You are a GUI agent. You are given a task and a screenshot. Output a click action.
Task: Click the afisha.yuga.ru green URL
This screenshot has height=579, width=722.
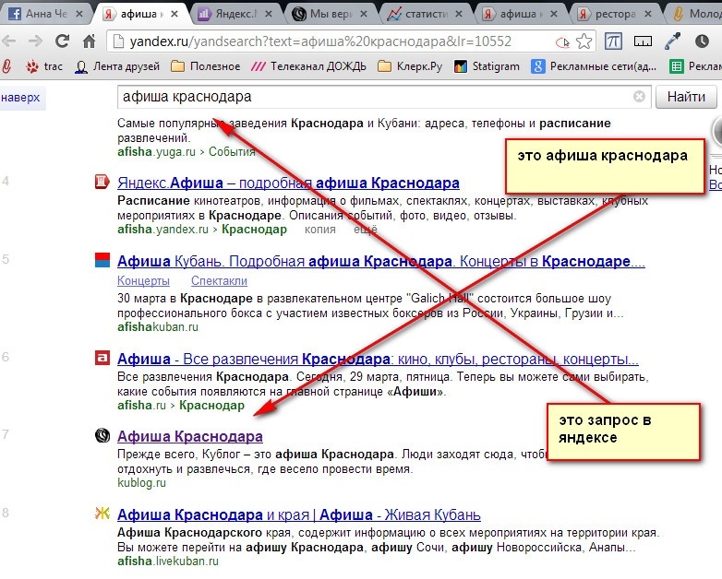pyautogui.click(x=156, y=152)
